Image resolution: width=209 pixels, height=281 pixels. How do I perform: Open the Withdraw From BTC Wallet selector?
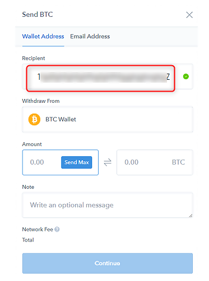[108, 119]
